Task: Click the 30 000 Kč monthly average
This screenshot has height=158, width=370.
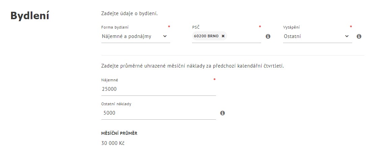Action: (113, 143)
